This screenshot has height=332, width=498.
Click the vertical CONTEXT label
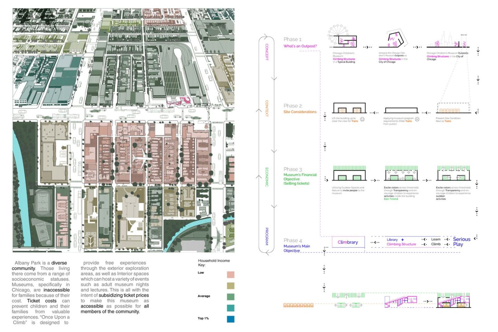[x=267, y=108]
